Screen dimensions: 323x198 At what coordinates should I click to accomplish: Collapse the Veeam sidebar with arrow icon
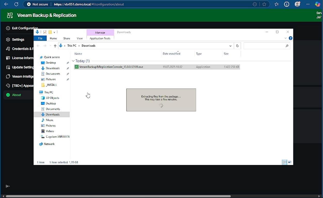pyautogui.click(x=8, y=186)
